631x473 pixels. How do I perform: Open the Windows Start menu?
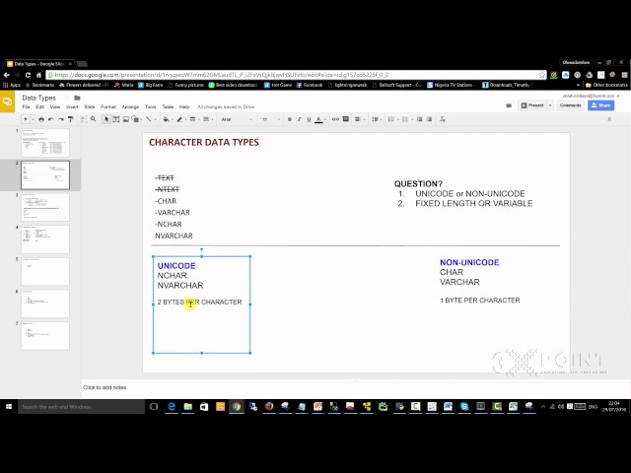(x=9, y=407)
